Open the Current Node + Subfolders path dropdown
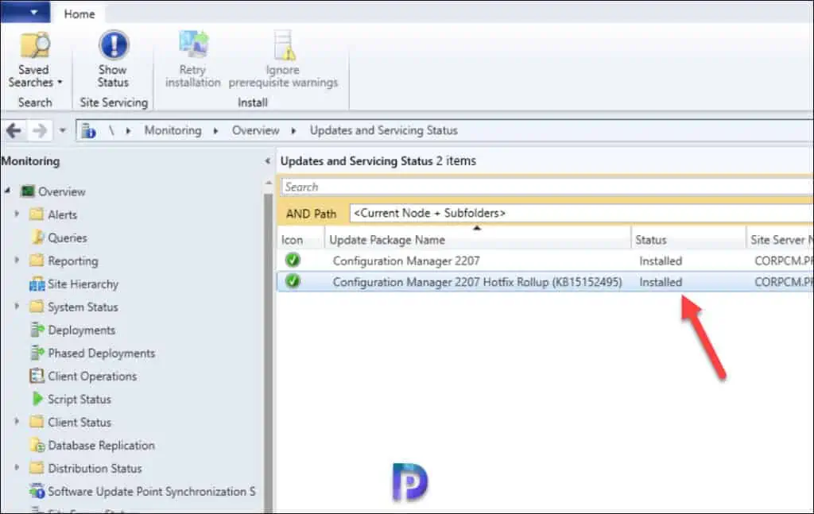 [581, 213]
